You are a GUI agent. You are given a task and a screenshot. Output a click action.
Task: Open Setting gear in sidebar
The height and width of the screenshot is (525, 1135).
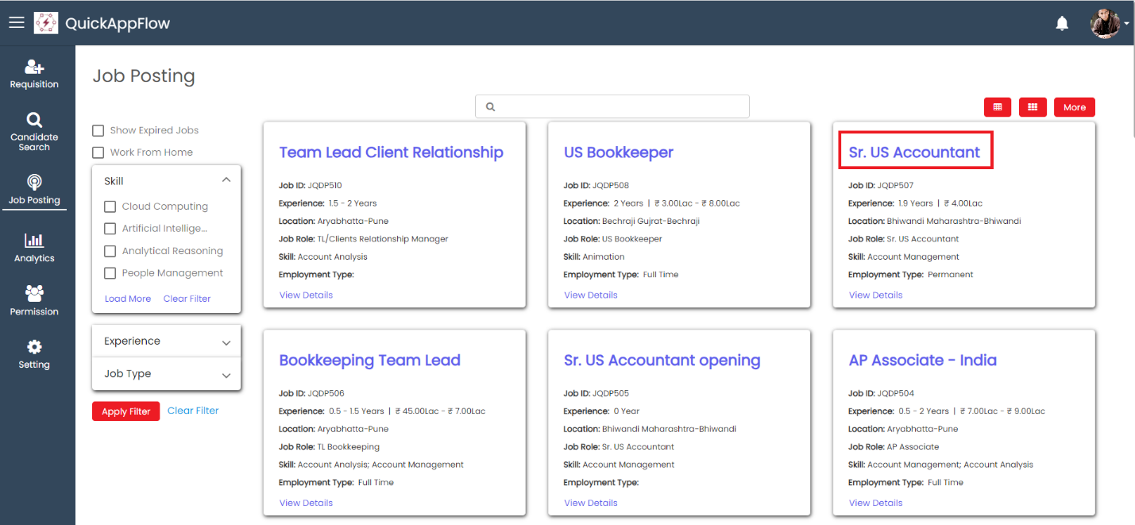[34, 354]
